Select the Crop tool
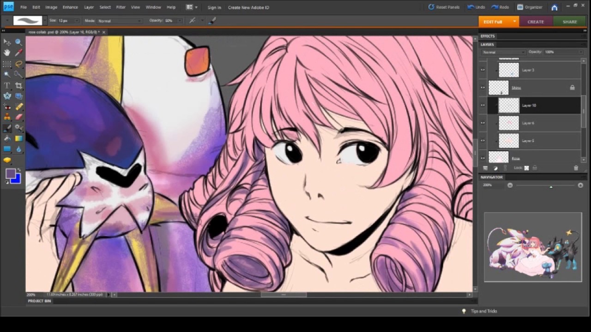The height and width of the screenshot is (332, 591). point(18,85)
